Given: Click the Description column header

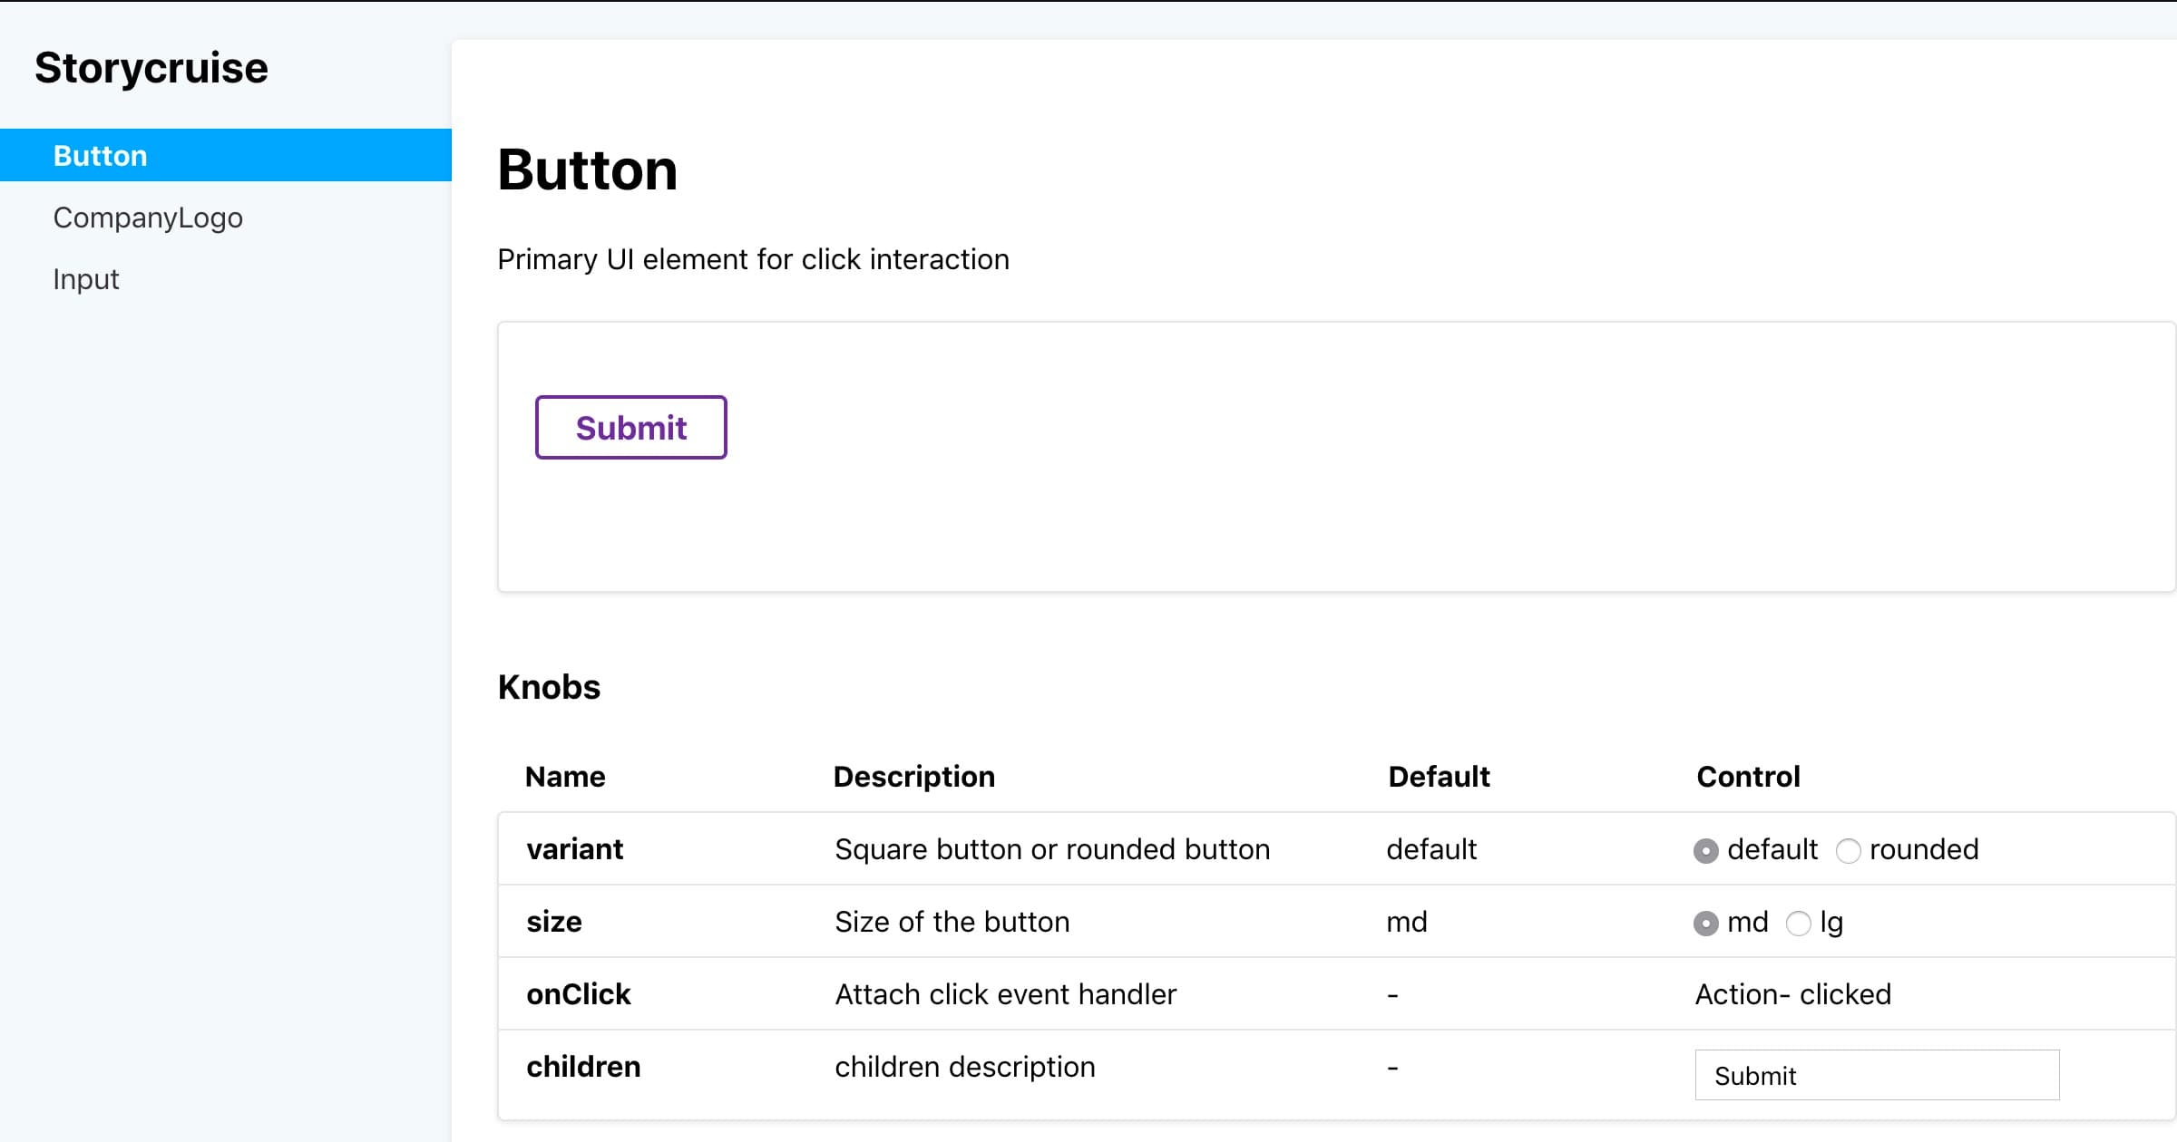Looking at the screenshot, I should (x=913, y=777).
